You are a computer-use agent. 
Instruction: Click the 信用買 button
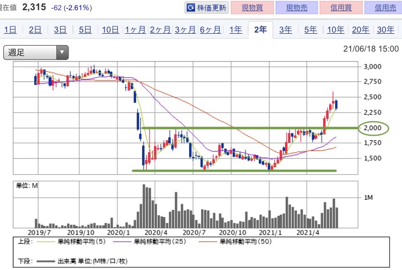(341, 7)
